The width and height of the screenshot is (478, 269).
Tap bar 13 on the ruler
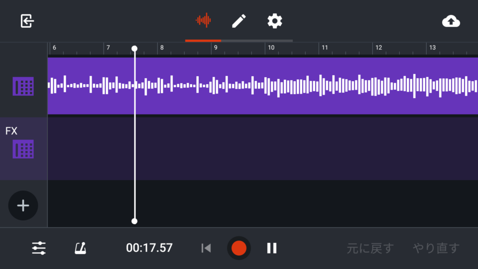[x=432, y=48]
